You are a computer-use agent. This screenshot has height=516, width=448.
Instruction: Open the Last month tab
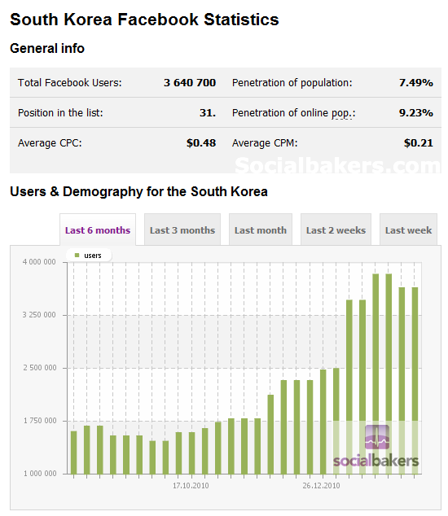coord(260,230)
